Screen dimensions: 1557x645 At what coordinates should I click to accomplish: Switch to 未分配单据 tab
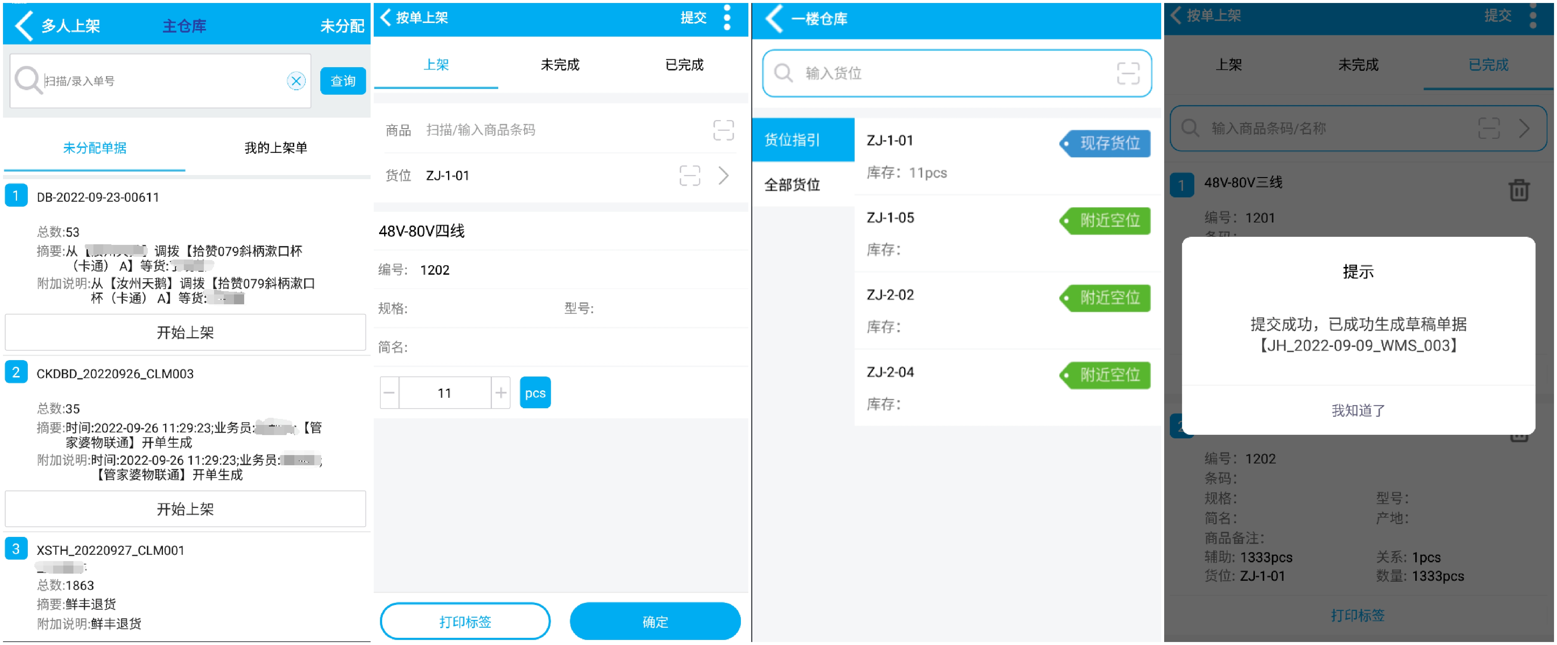coord(95,148)
